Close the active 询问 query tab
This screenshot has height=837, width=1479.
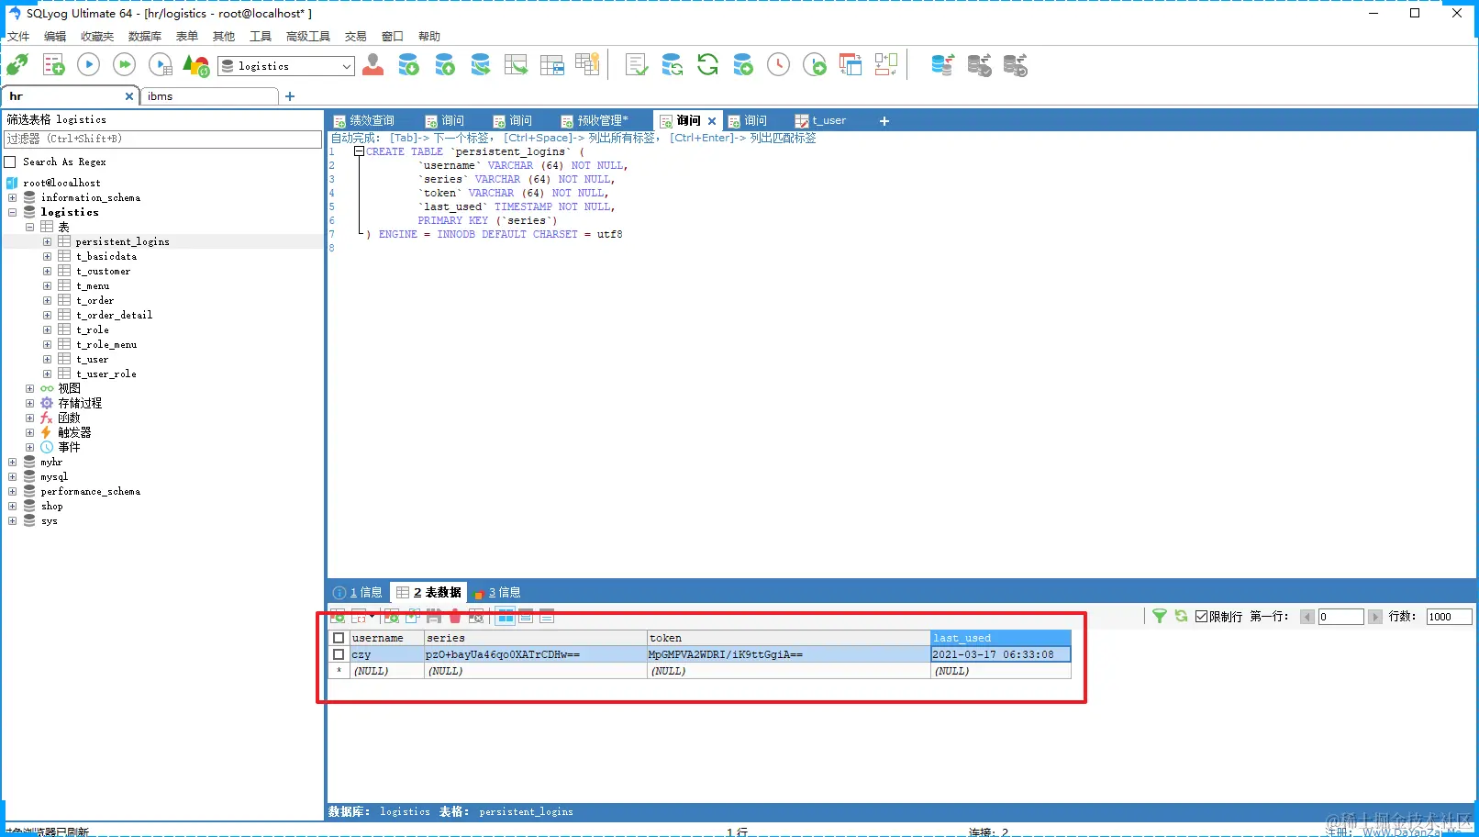click(712, 120)
